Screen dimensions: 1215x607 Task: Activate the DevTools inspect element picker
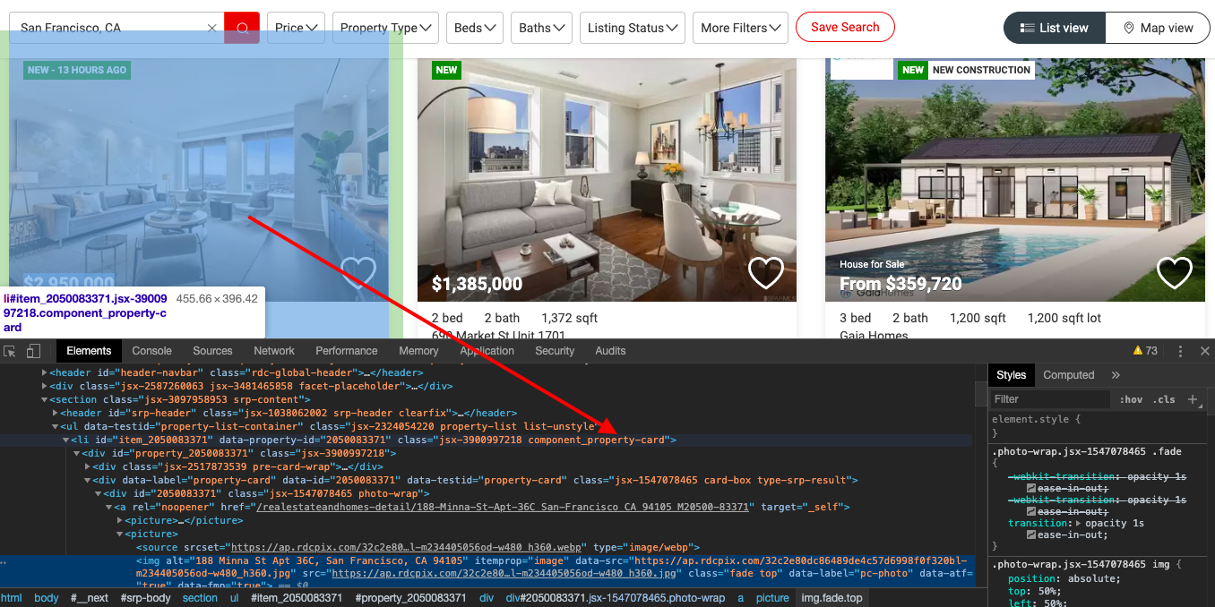(x=10, y=351)
